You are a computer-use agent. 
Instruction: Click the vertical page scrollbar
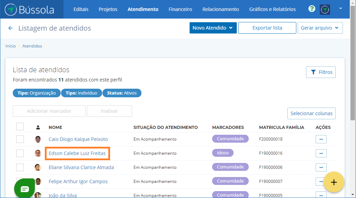pyautogui.click(x=352, y=63)
